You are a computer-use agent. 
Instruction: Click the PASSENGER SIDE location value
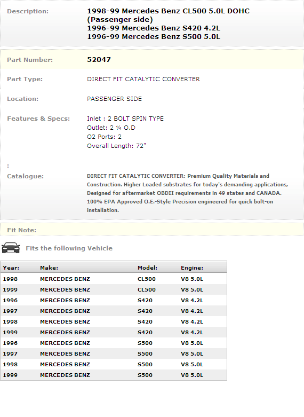coord(114,99)
